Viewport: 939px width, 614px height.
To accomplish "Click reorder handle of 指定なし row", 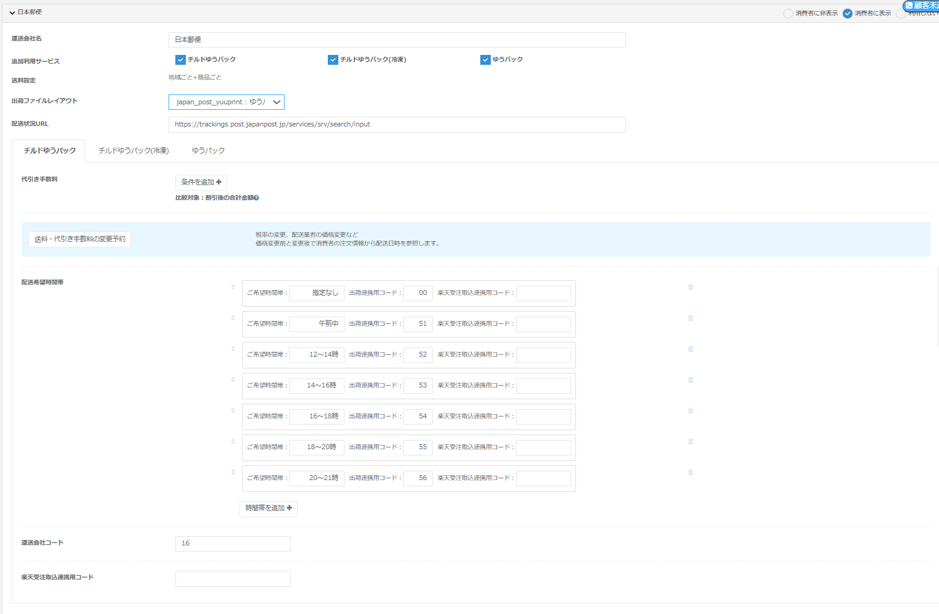I will click(233, 287).
